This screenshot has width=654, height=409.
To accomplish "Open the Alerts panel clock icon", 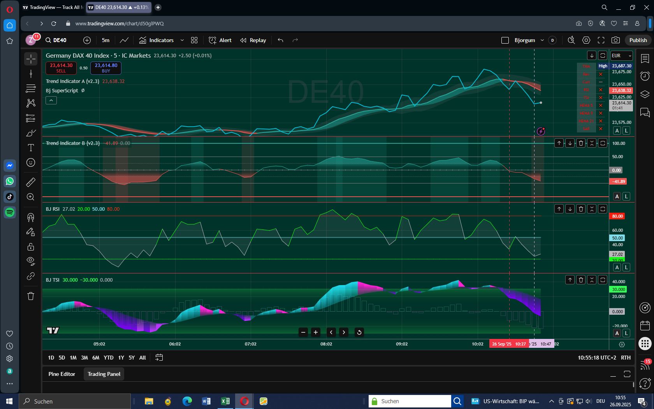I will [x=645, y=76].
